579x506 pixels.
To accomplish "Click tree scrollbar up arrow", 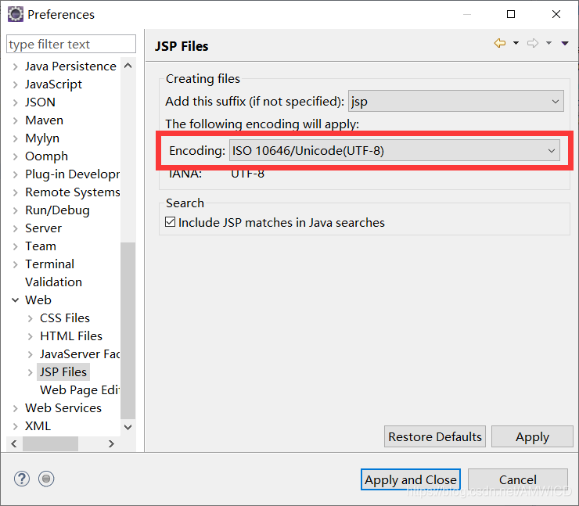I will click(x=128, y=66).
